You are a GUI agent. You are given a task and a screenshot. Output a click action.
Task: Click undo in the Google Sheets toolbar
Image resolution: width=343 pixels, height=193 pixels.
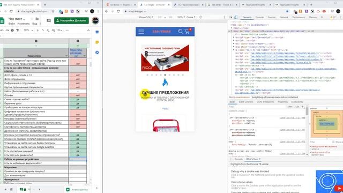pyautogui.click(x=2, y=30)
